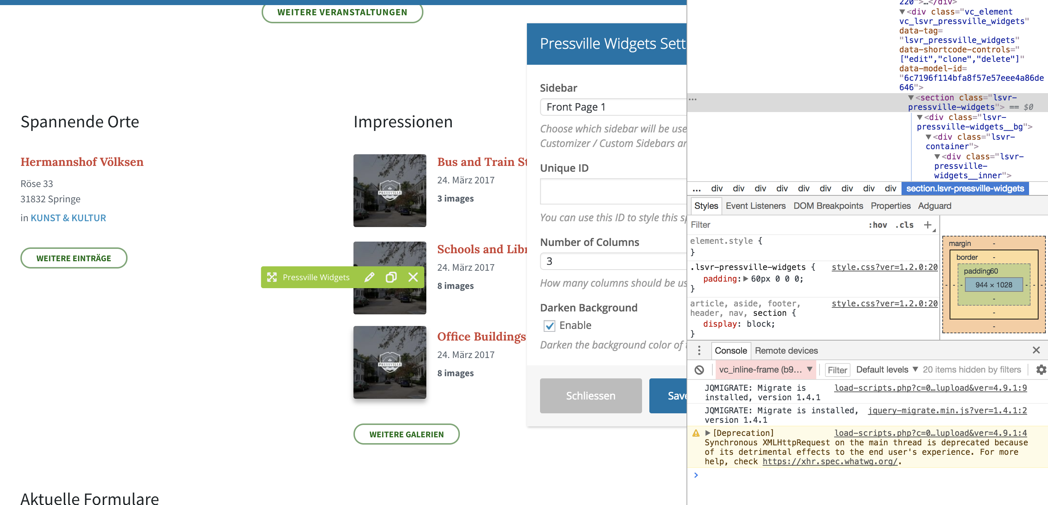Switch to the Styles tab
The width and height of the screenshot is (1048, 505).
click(x=706, y=206)
